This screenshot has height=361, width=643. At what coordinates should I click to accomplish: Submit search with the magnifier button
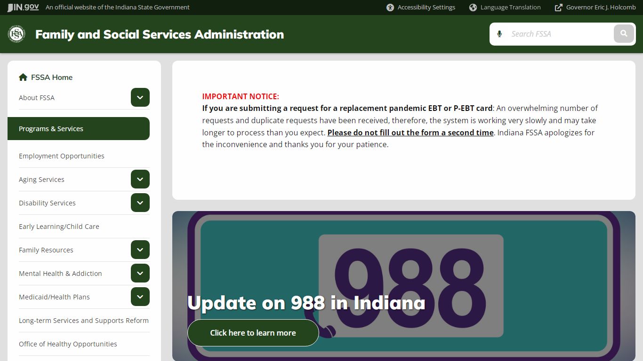click(x=624, y=34)
